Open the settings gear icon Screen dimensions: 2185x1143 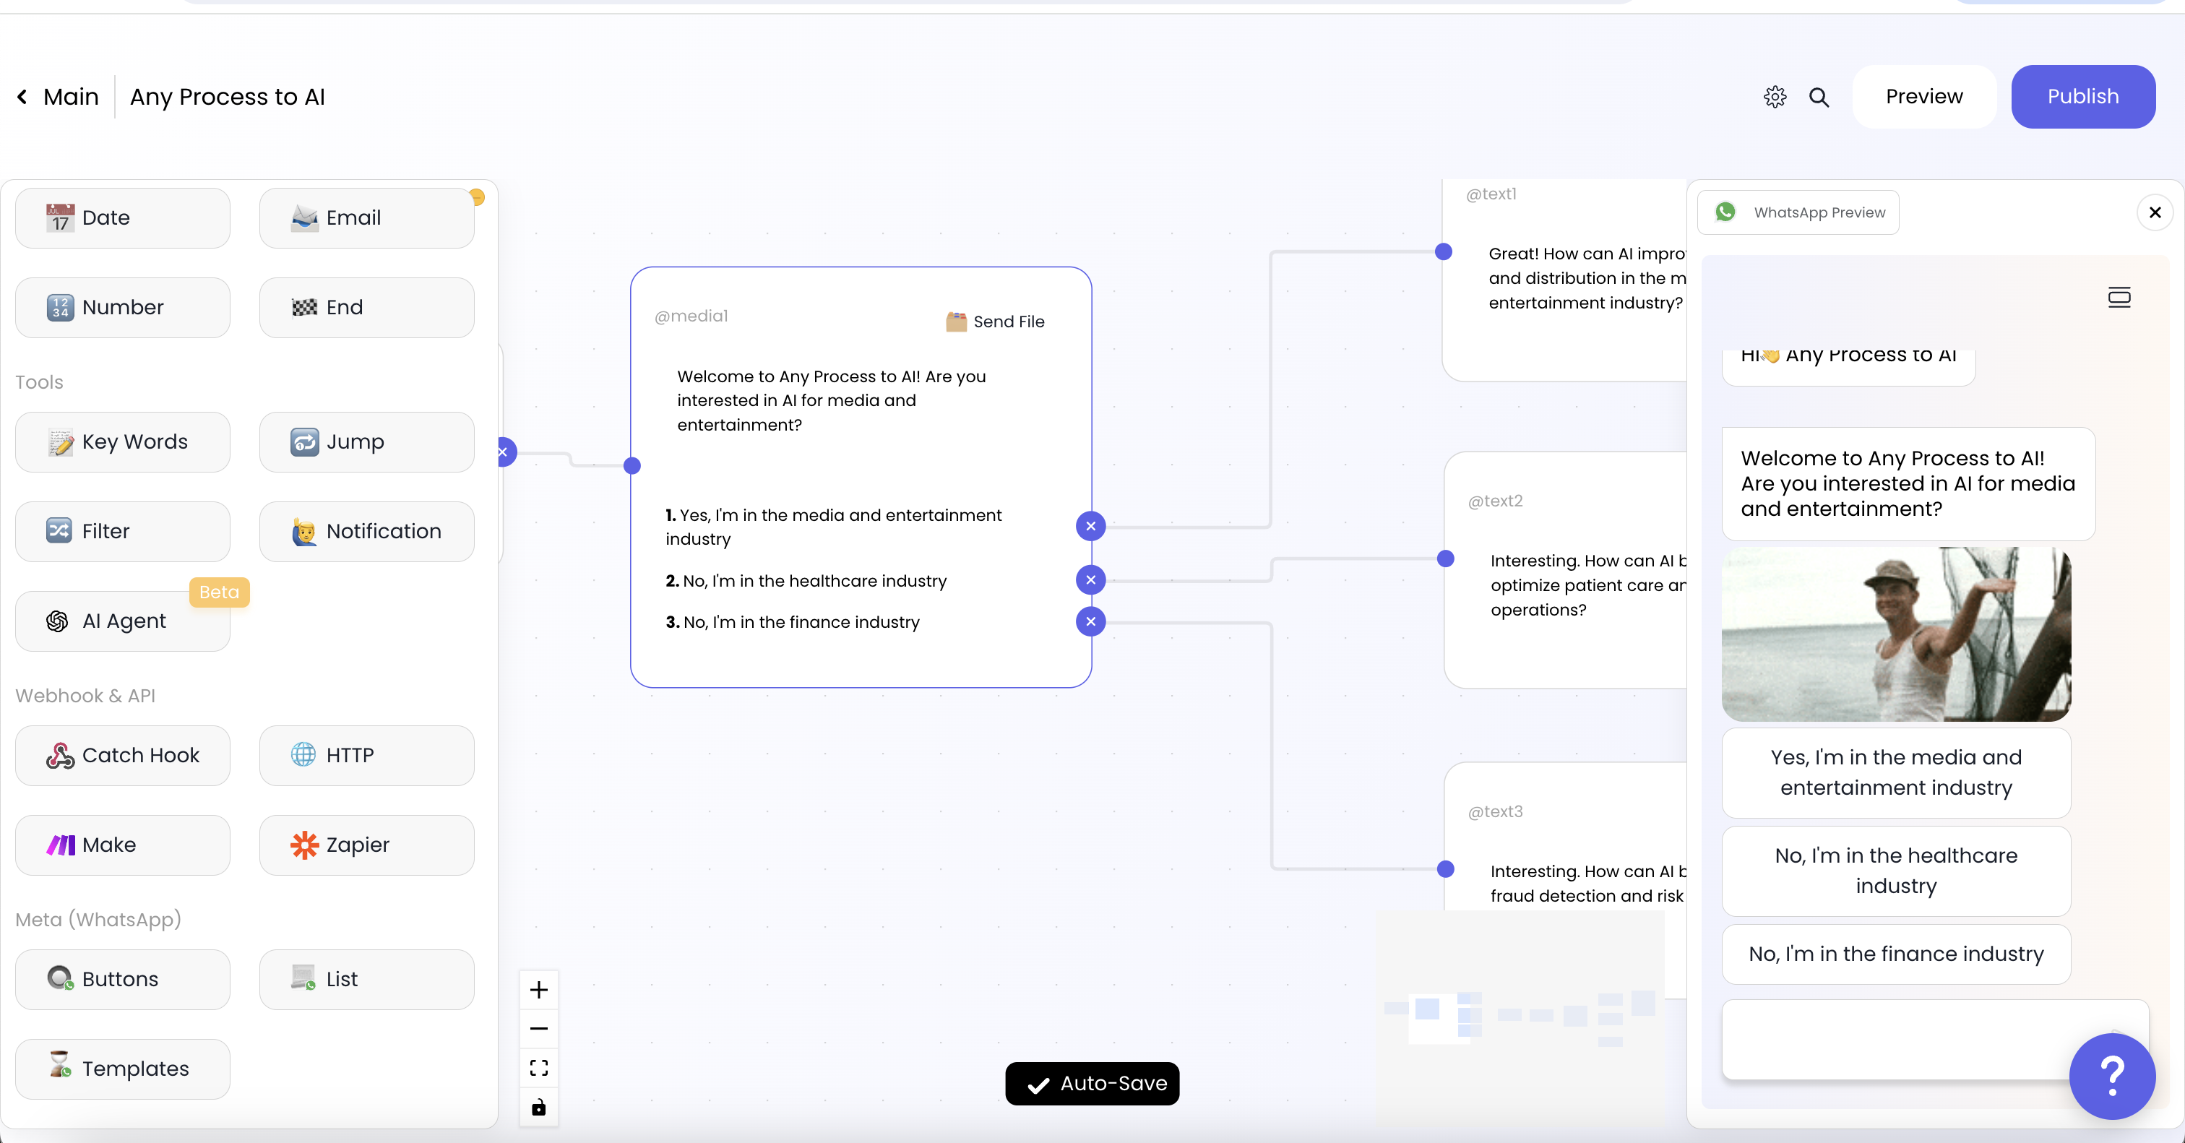[x=1775, y=97]
